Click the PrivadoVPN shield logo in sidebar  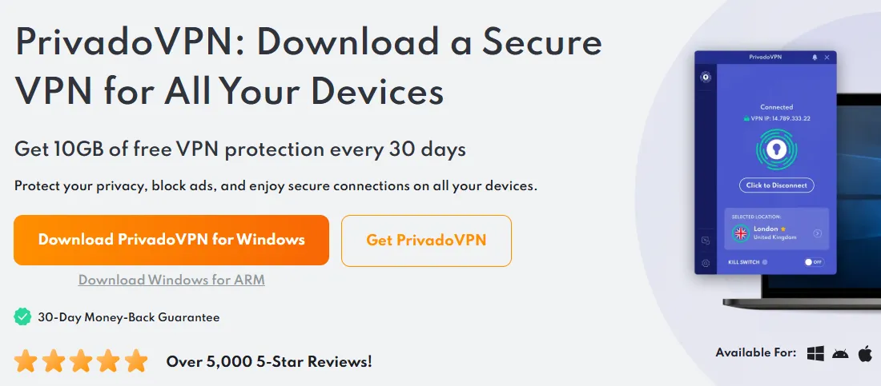(x=706, y=78)
